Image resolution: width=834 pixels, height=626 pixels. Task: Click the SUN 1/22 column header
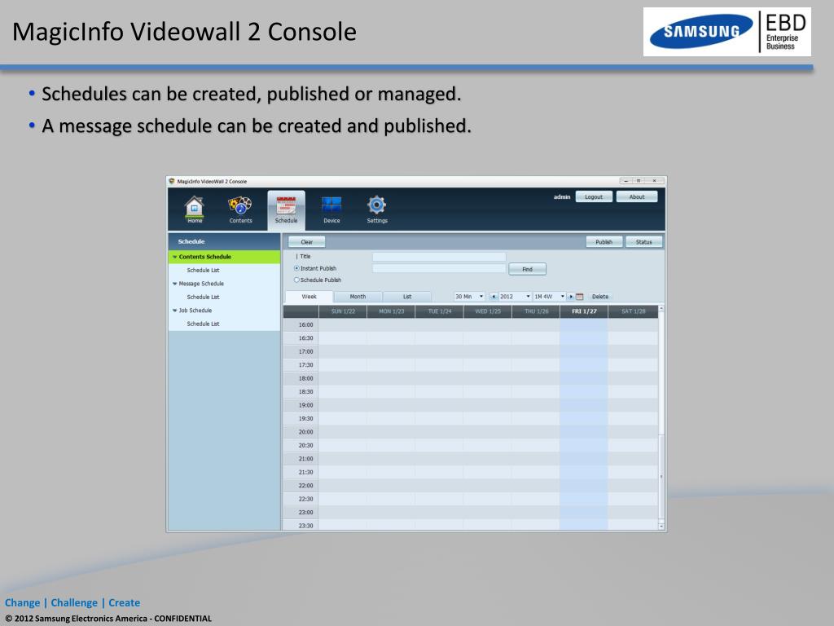(343, 311)
